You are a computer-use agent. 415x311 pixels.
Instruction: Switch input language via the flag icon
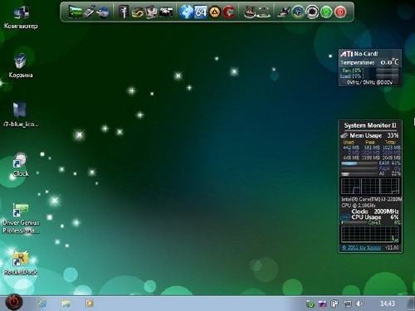point(322,304)
